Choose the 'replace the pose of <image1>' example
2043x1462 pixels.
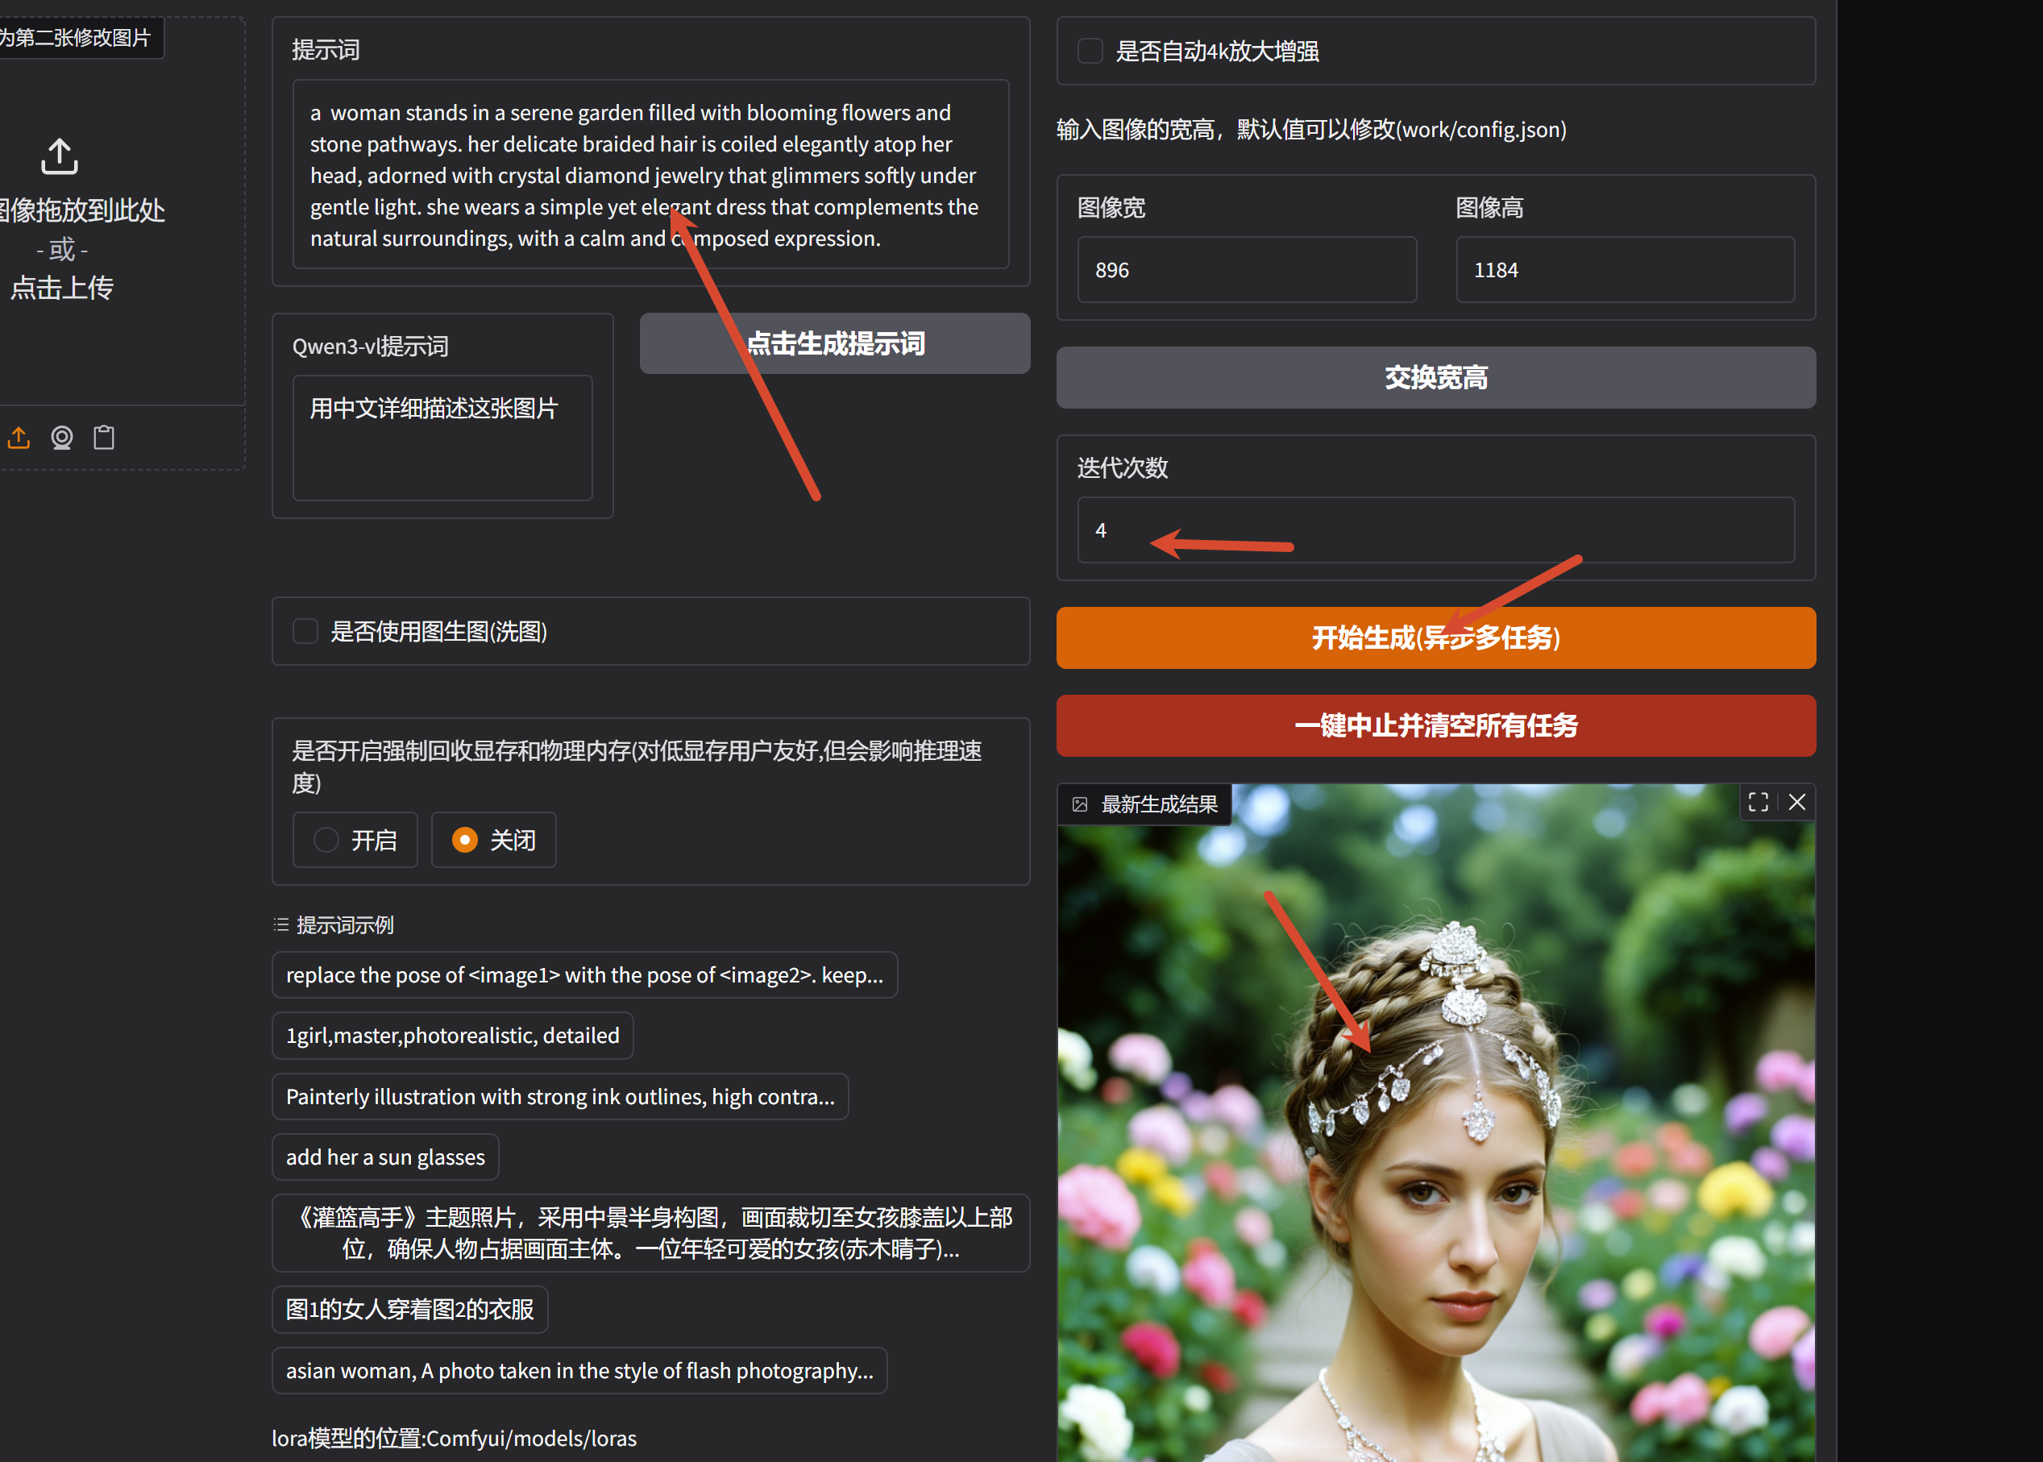[585, 975]
